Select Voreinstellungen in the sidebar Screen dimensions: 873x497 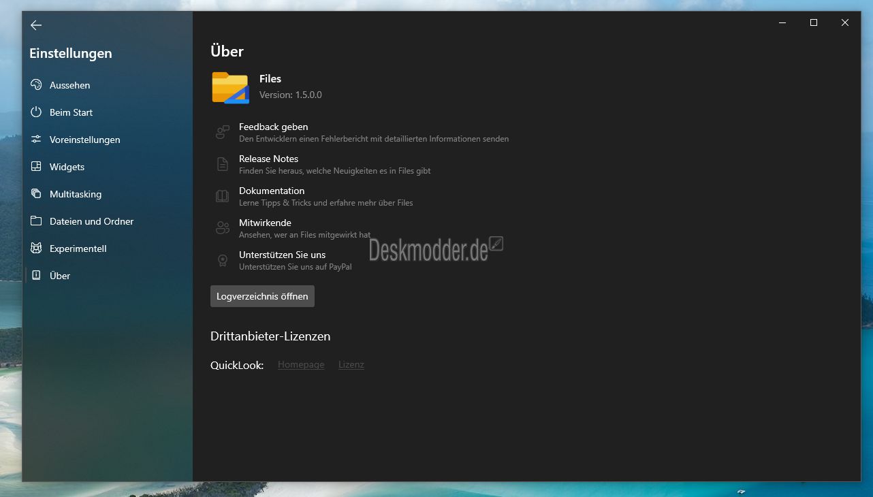pos(108,140)
